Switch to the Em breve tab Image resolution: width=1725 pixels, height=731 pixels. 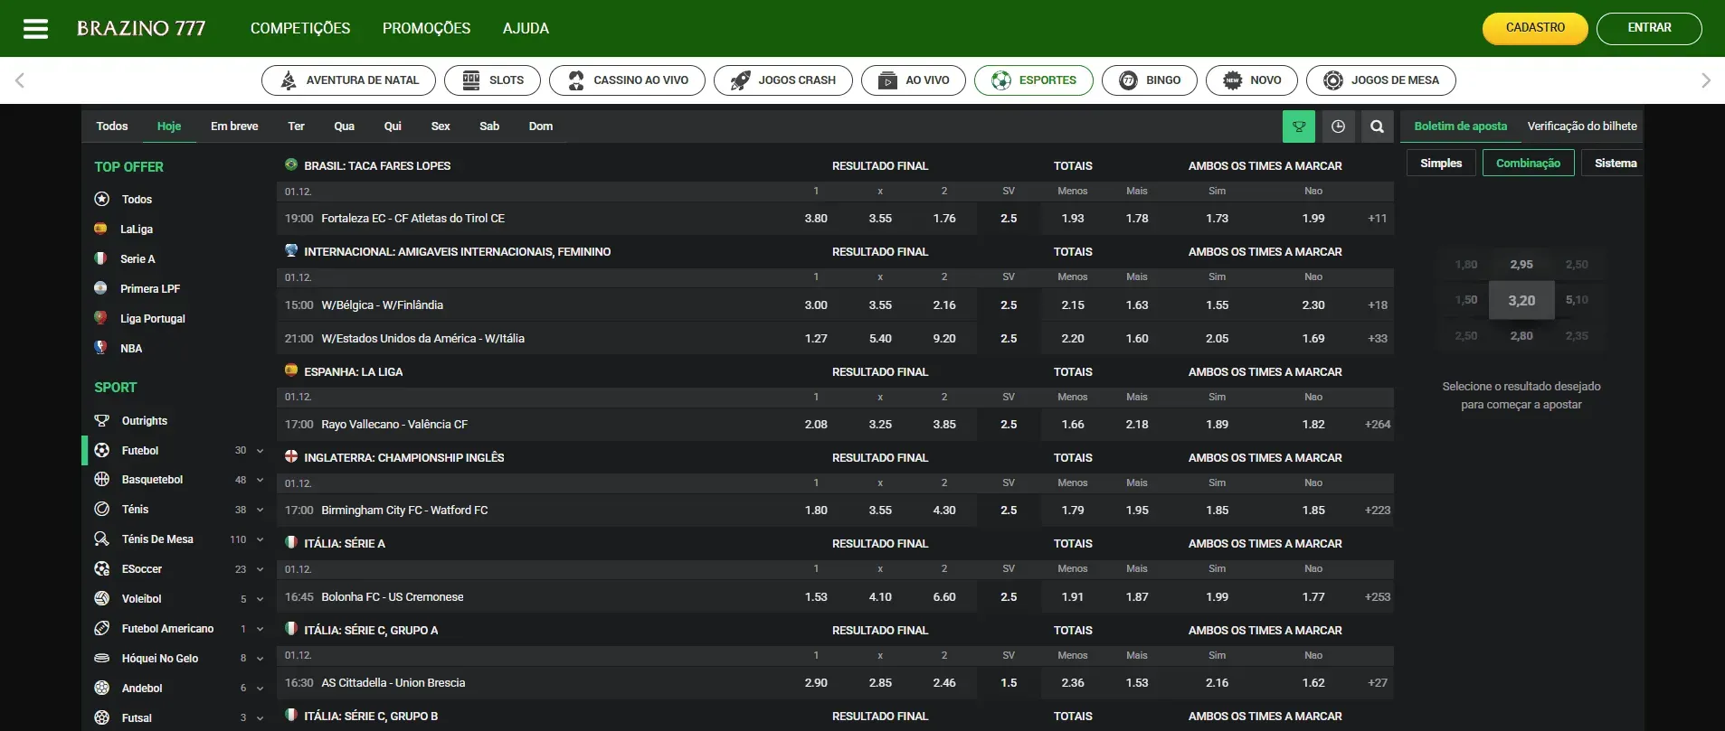click(x=234, y=127)
